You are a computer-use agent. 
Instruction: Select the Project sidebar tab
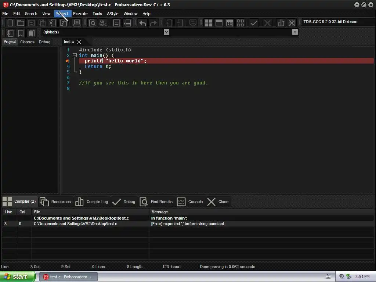coord(10,42)
